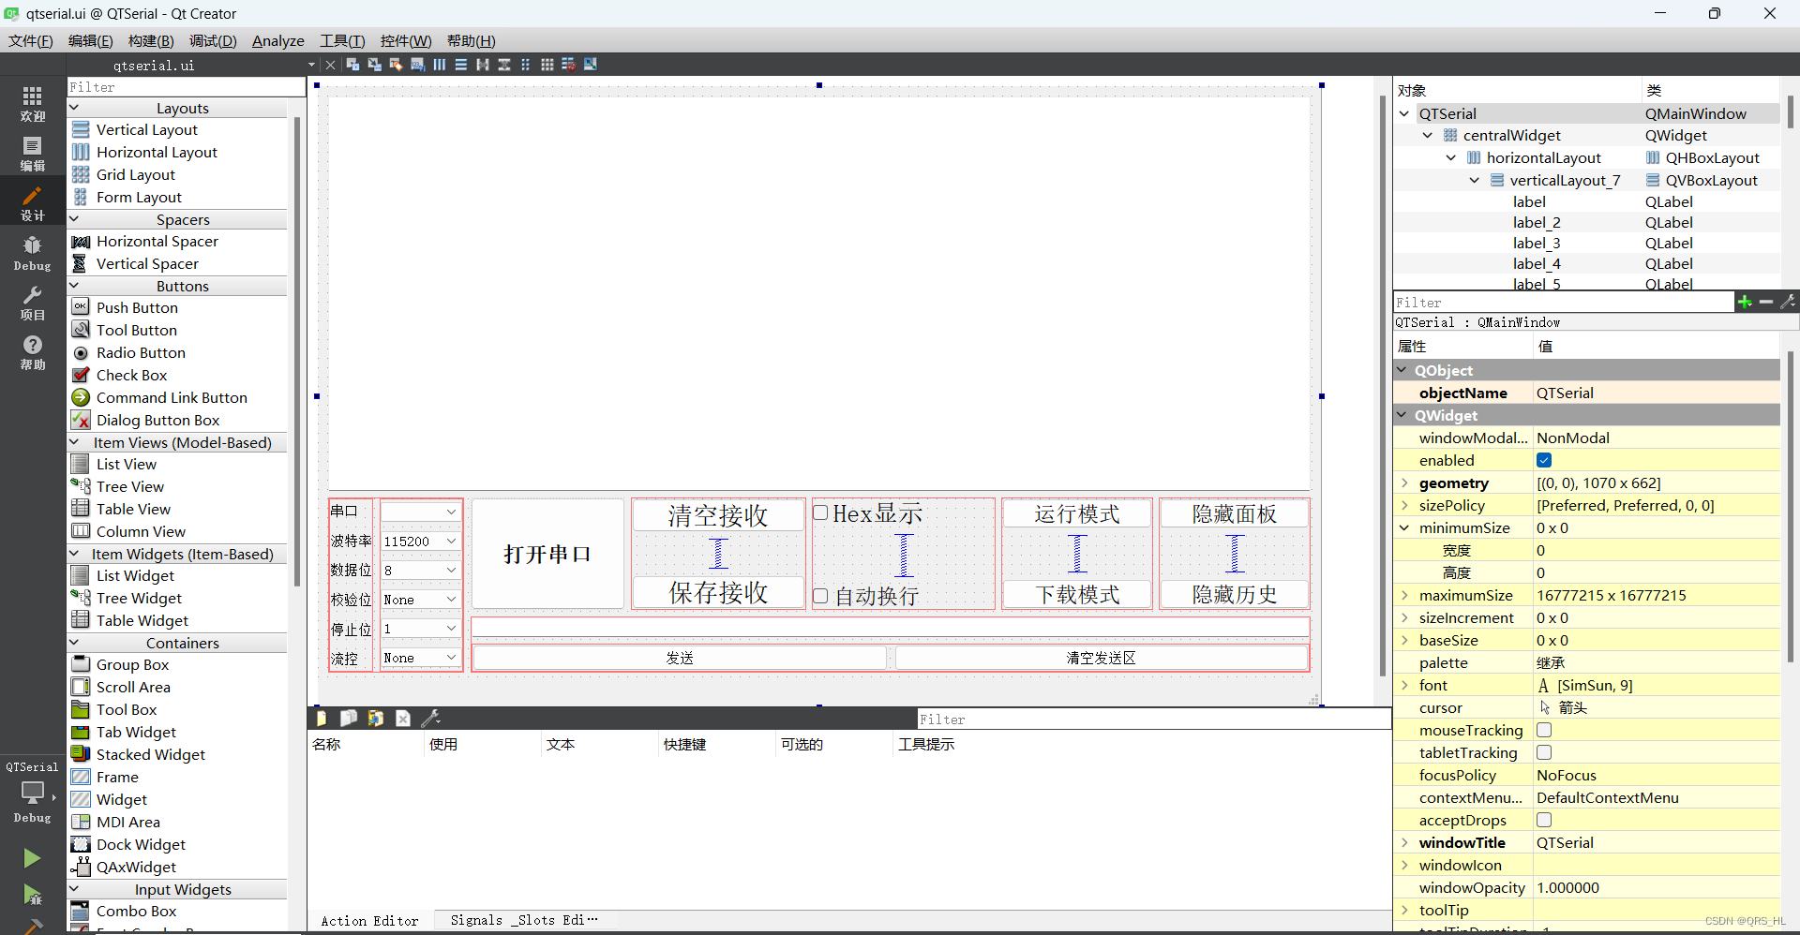Viewport: 1800px width, 935px height.
Task: Click the 运行模式 button
Action: pyautogui.click(x=1077, y=513)
